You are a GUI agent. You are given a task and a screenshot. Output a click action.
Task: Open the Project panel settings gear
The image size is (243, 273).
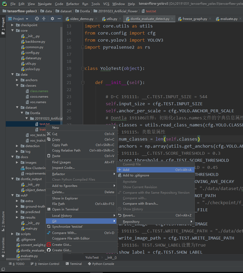52,19
